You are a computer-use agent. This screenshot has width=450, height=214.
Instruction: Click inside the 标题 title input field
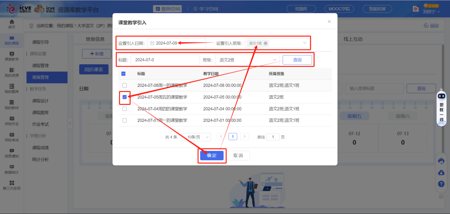pos(165,60)
